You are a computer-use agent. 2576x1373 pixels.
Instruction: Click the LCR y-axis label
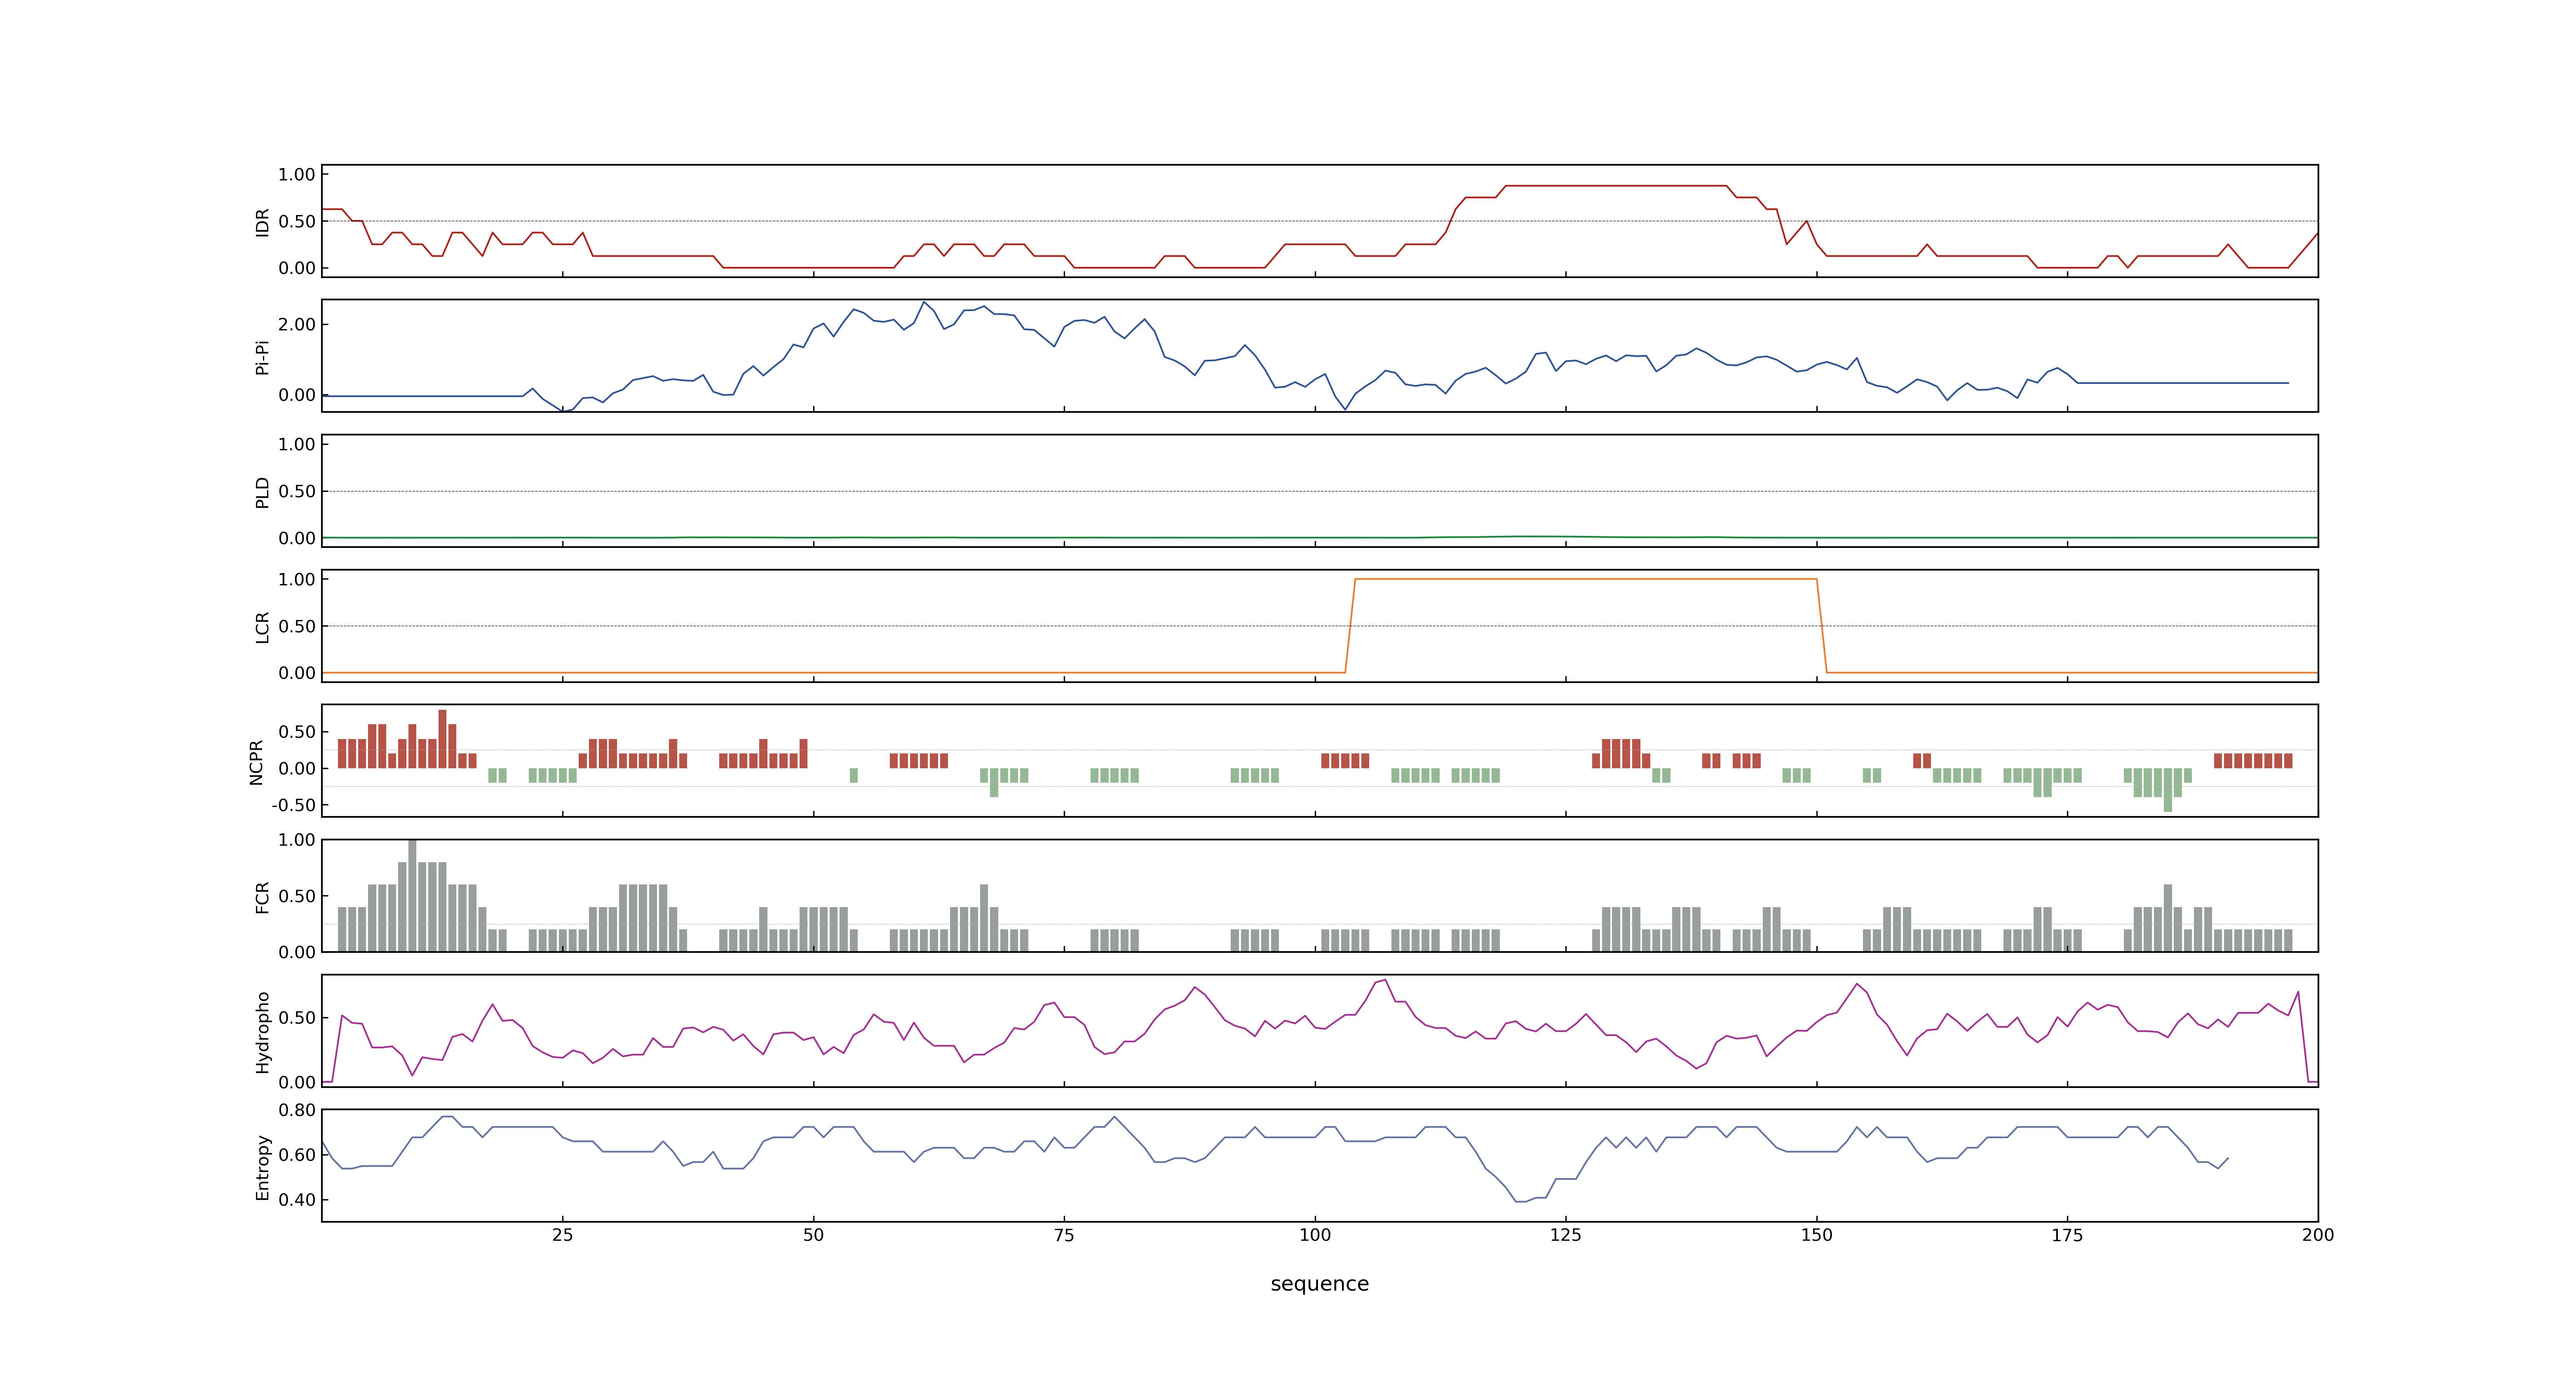pyautogui.click(x=262, y=627)
